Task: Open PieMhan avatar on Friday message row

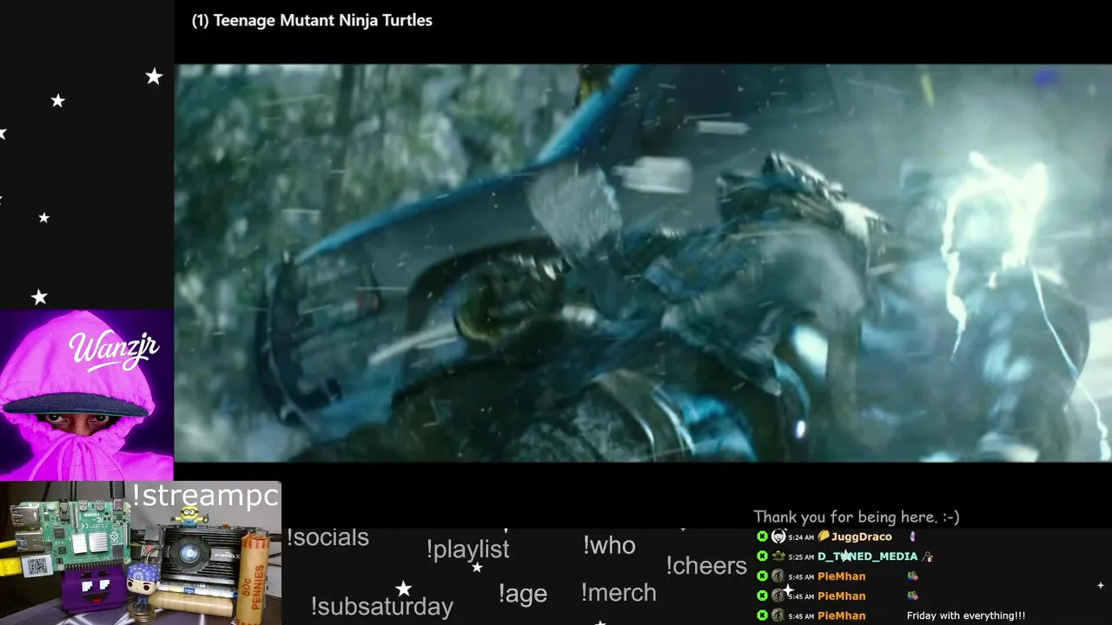Action: coord(778,615)
